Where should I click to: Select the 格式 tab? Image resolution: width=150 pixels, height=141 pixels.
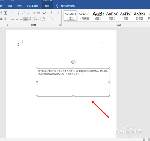pyautogui.click(x=47, y=6)
